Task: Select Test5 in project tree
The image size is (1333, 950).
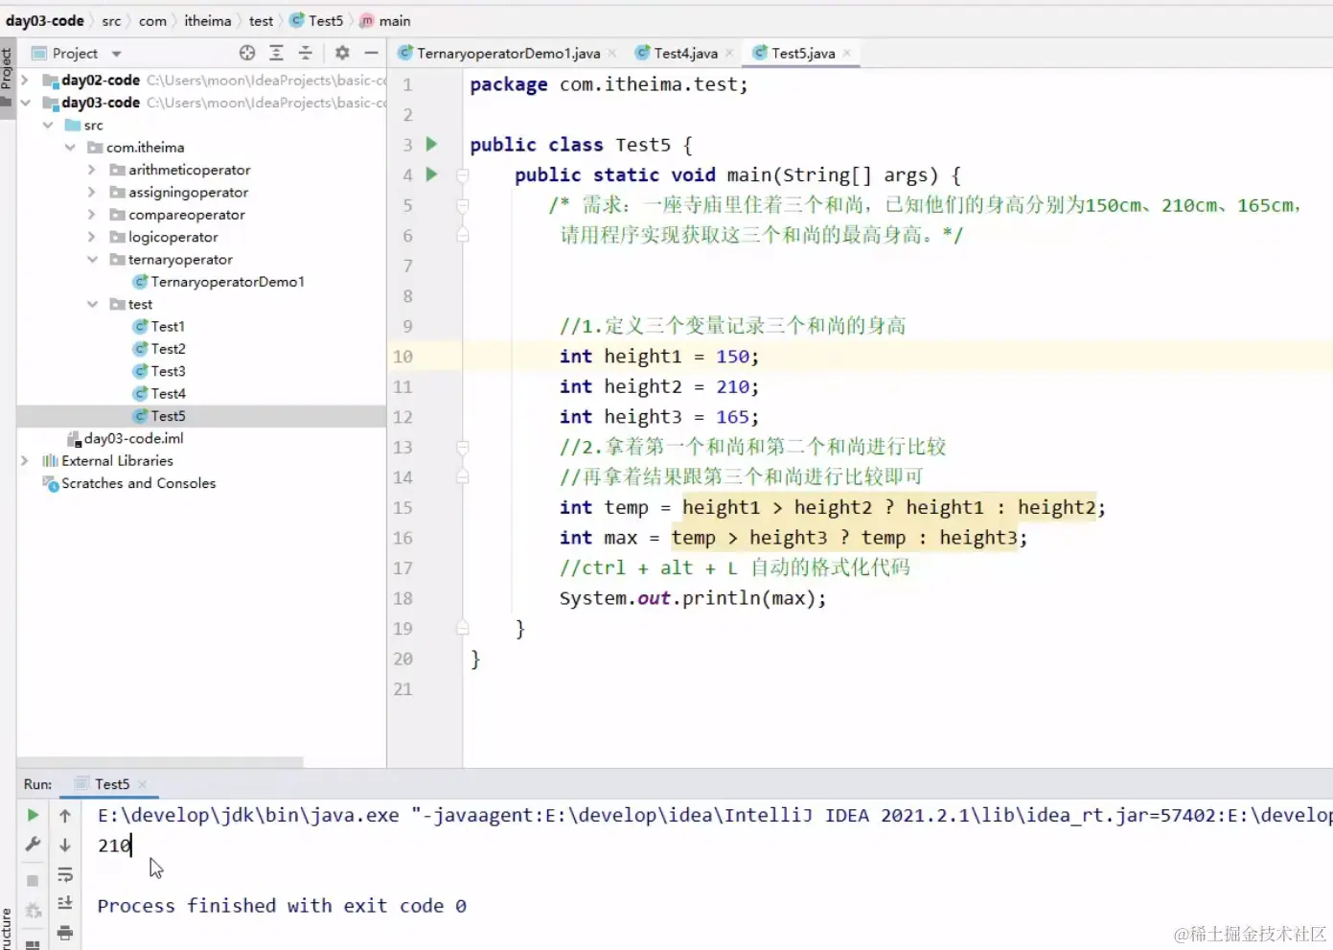Action: (x=159, y=416)
